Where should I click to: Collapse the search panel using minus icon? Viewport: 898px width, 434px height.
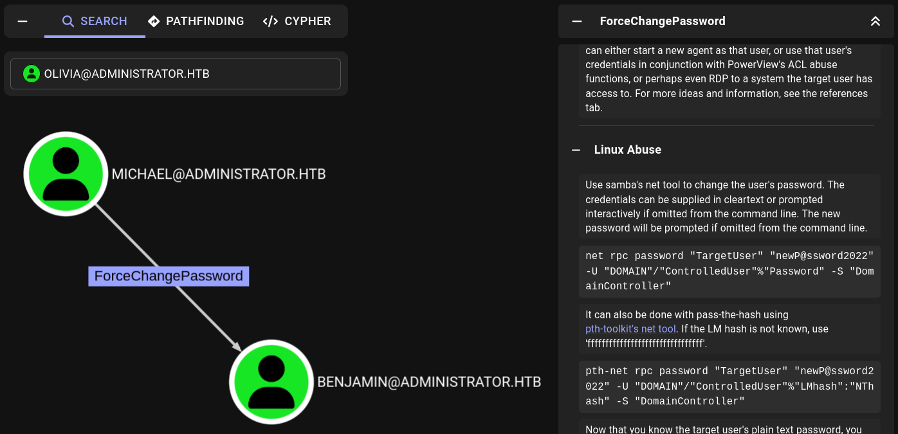tap(23, 21)
